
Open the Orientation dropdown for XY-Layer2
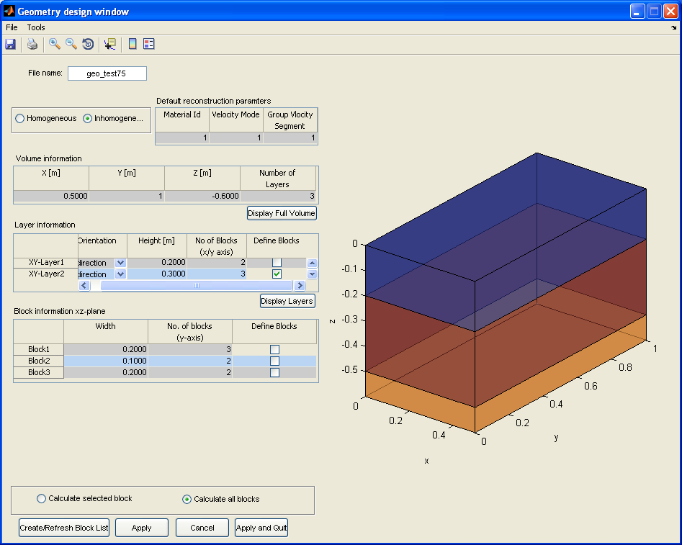pyautogui.click(x=120, y=274)
